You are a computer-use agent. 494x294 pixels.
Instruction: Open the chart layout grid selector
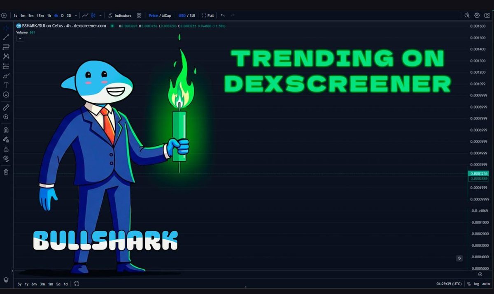pyautogui.click(x=139, y=16)
